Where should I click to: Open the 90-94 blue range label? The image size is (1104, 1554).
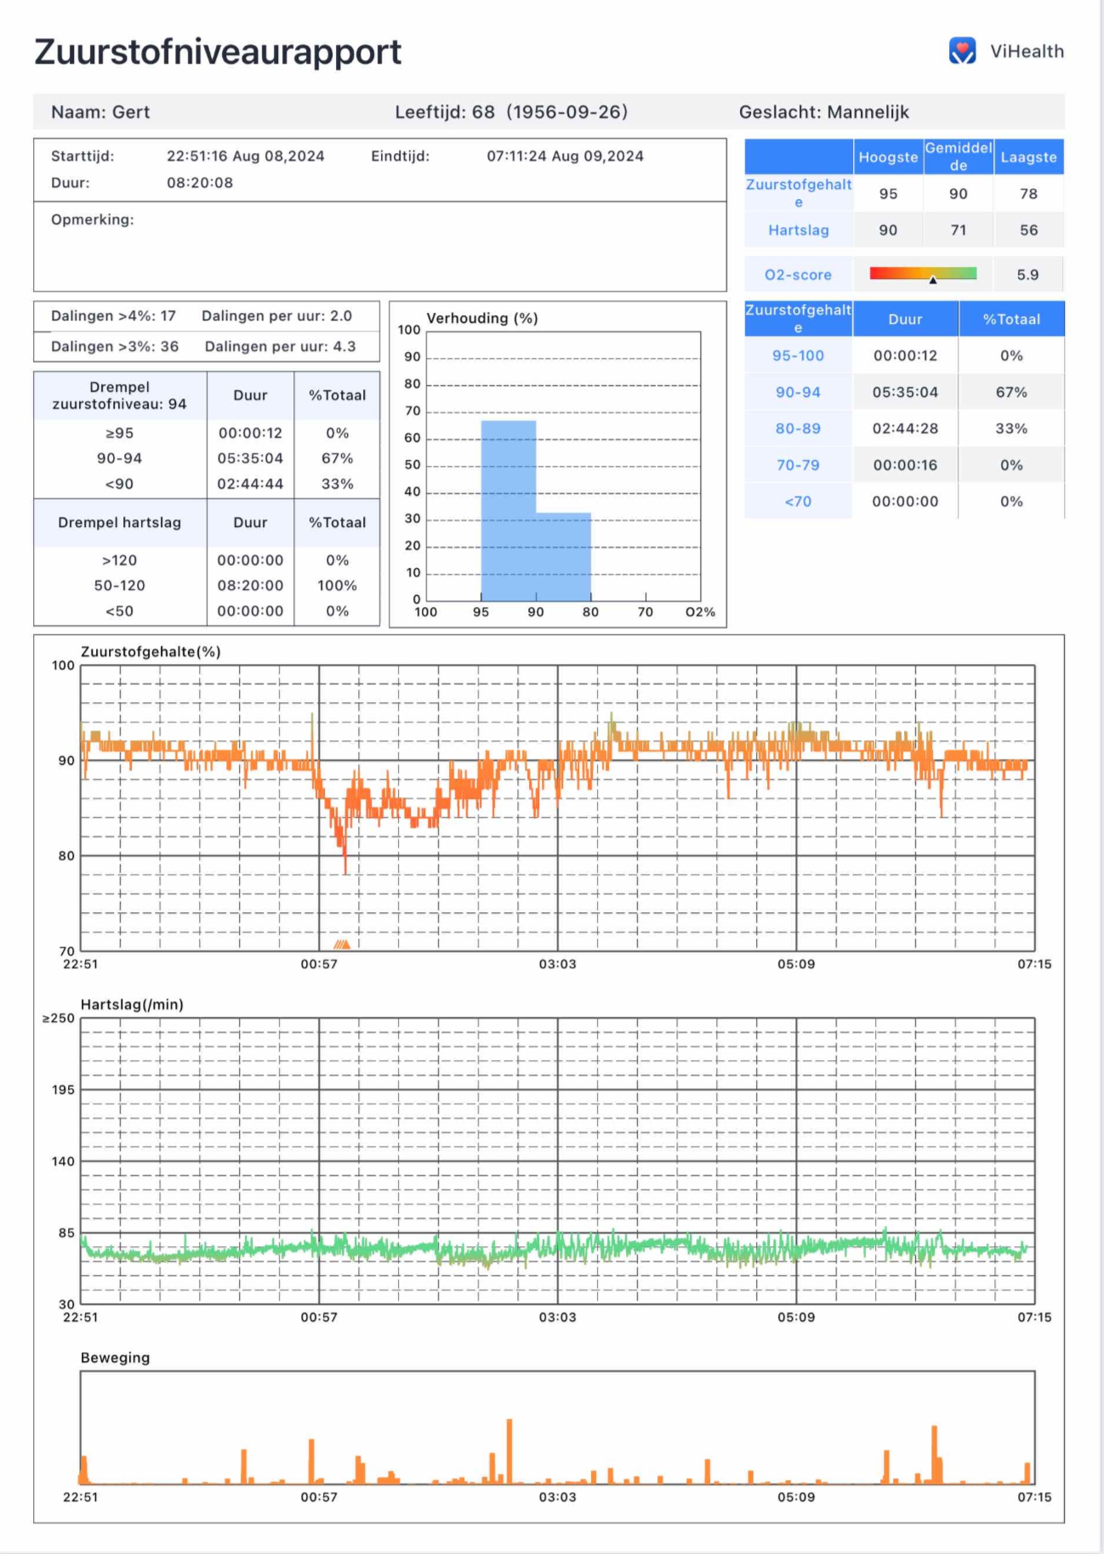pos(798,392)
